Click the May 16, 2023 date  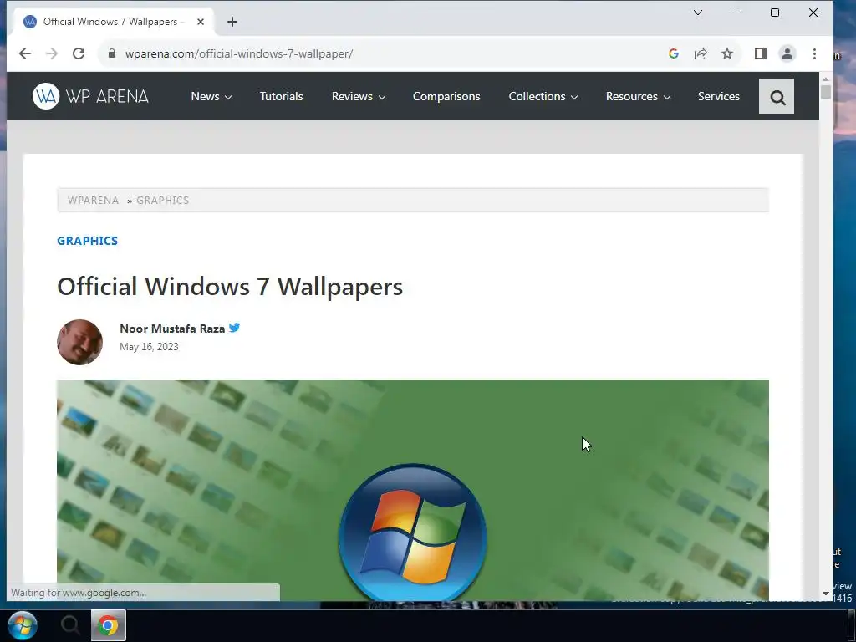click(x=149, y=347)
